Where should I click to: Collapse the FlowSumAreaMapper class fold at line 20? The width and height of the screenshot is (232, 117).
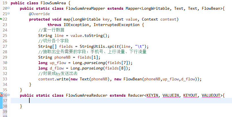click(9, 8)
